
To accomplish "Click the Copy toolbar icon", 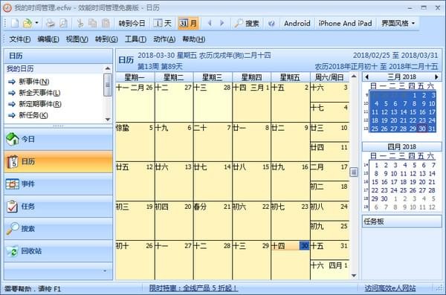I will coord(92,23).
